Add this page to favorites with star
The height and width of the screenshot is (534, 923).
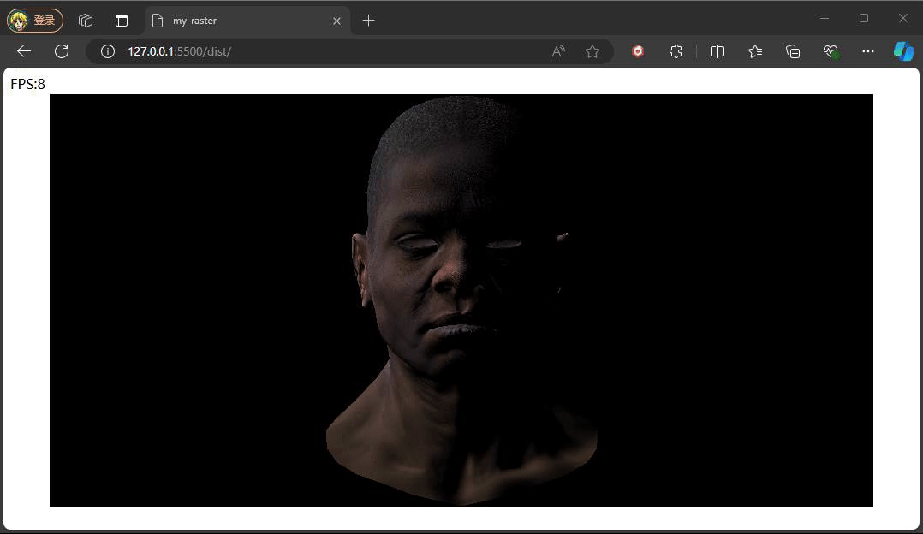click(593, 51)
